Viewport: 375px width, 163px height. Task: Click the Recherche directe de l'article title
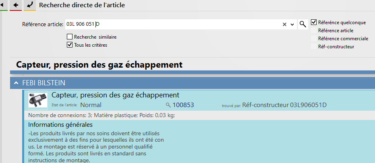(82, 5)
